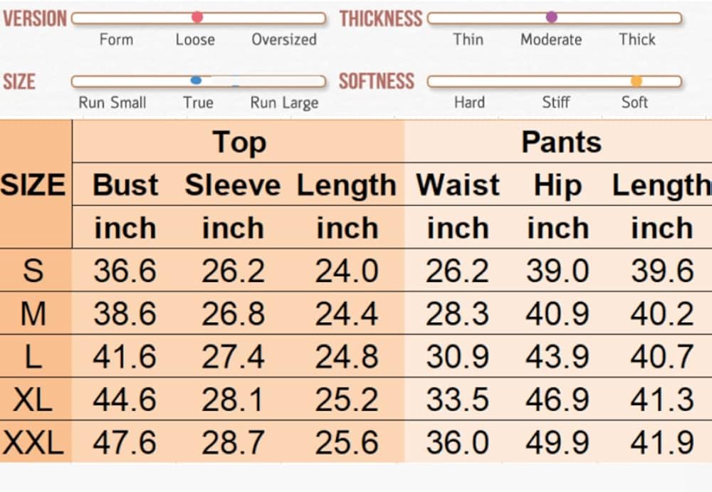The width and height of the screenshot is (712, 492).
Task: Click the pink dot on Version slider
Action: pyautogui.click(x=197, y=17)
